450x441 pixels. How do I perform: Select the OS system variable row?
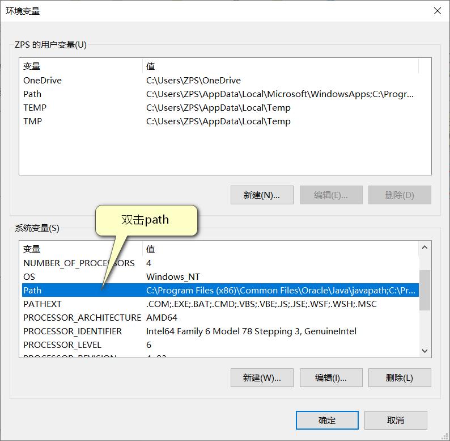(220, 276)
